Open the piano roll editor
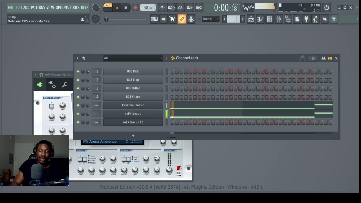 260,19
